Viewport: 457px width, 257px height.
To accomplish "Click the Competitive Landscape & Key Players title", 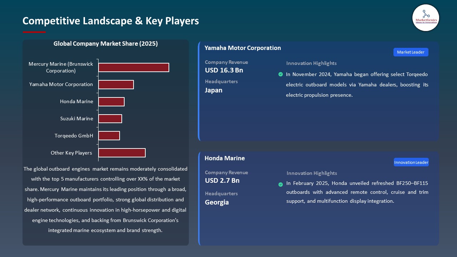I will [111, 21].
